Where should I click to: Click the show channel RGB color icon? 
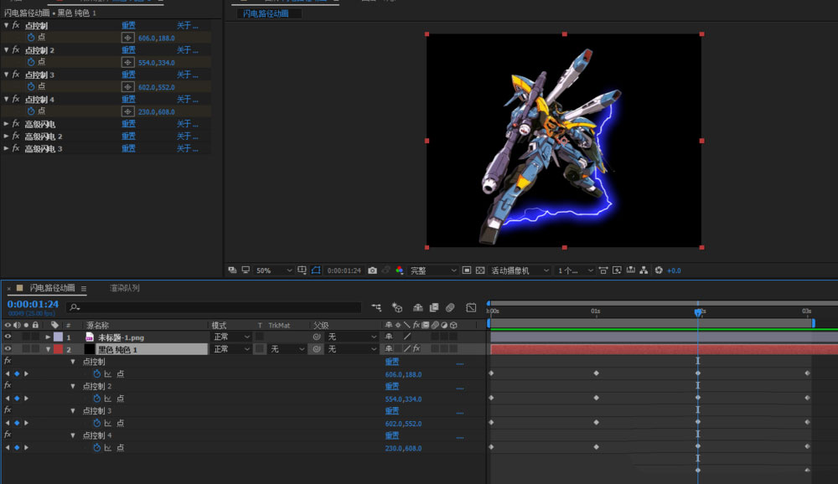(x=399, y=270)
